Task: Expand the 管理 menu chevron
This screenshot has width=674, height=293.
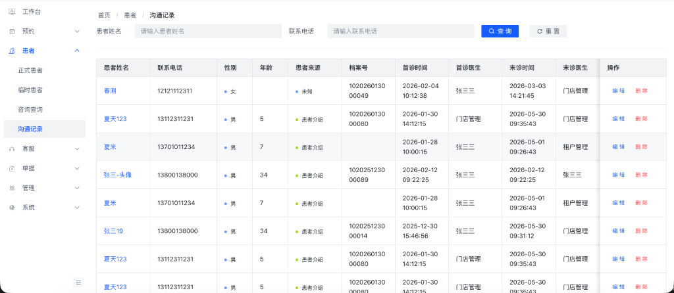Action: click(77, 188)
